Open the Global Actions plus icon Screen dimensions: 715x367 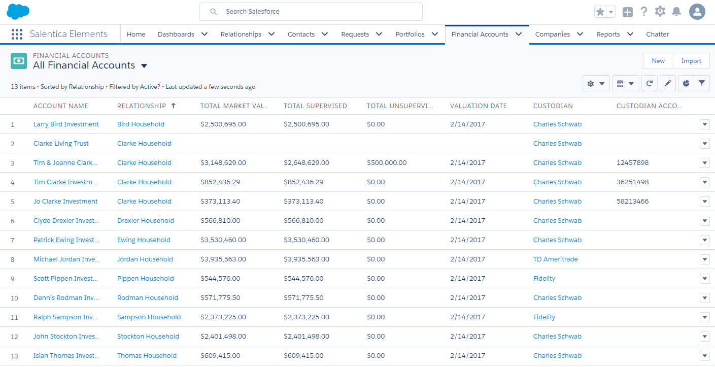(x=628, y=12)
